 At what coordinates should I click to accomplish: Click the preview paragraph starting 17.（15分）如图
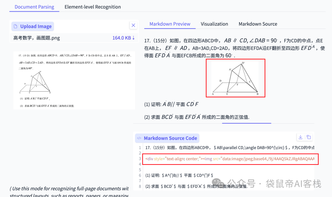tap(235, 48)
